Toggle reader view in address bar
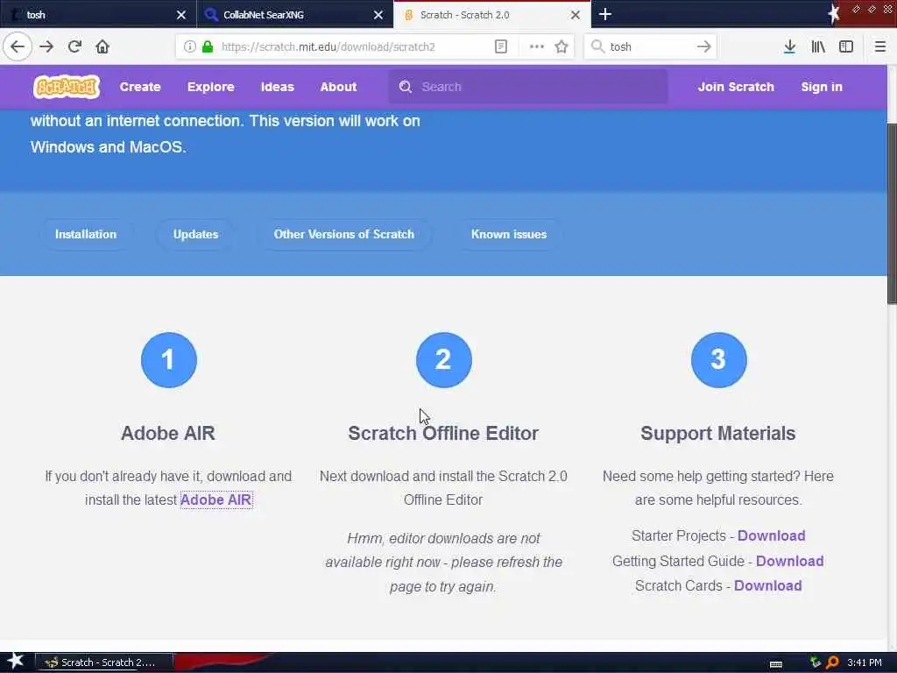This screenshot has height=673, width=897. (x=500, y=46)
